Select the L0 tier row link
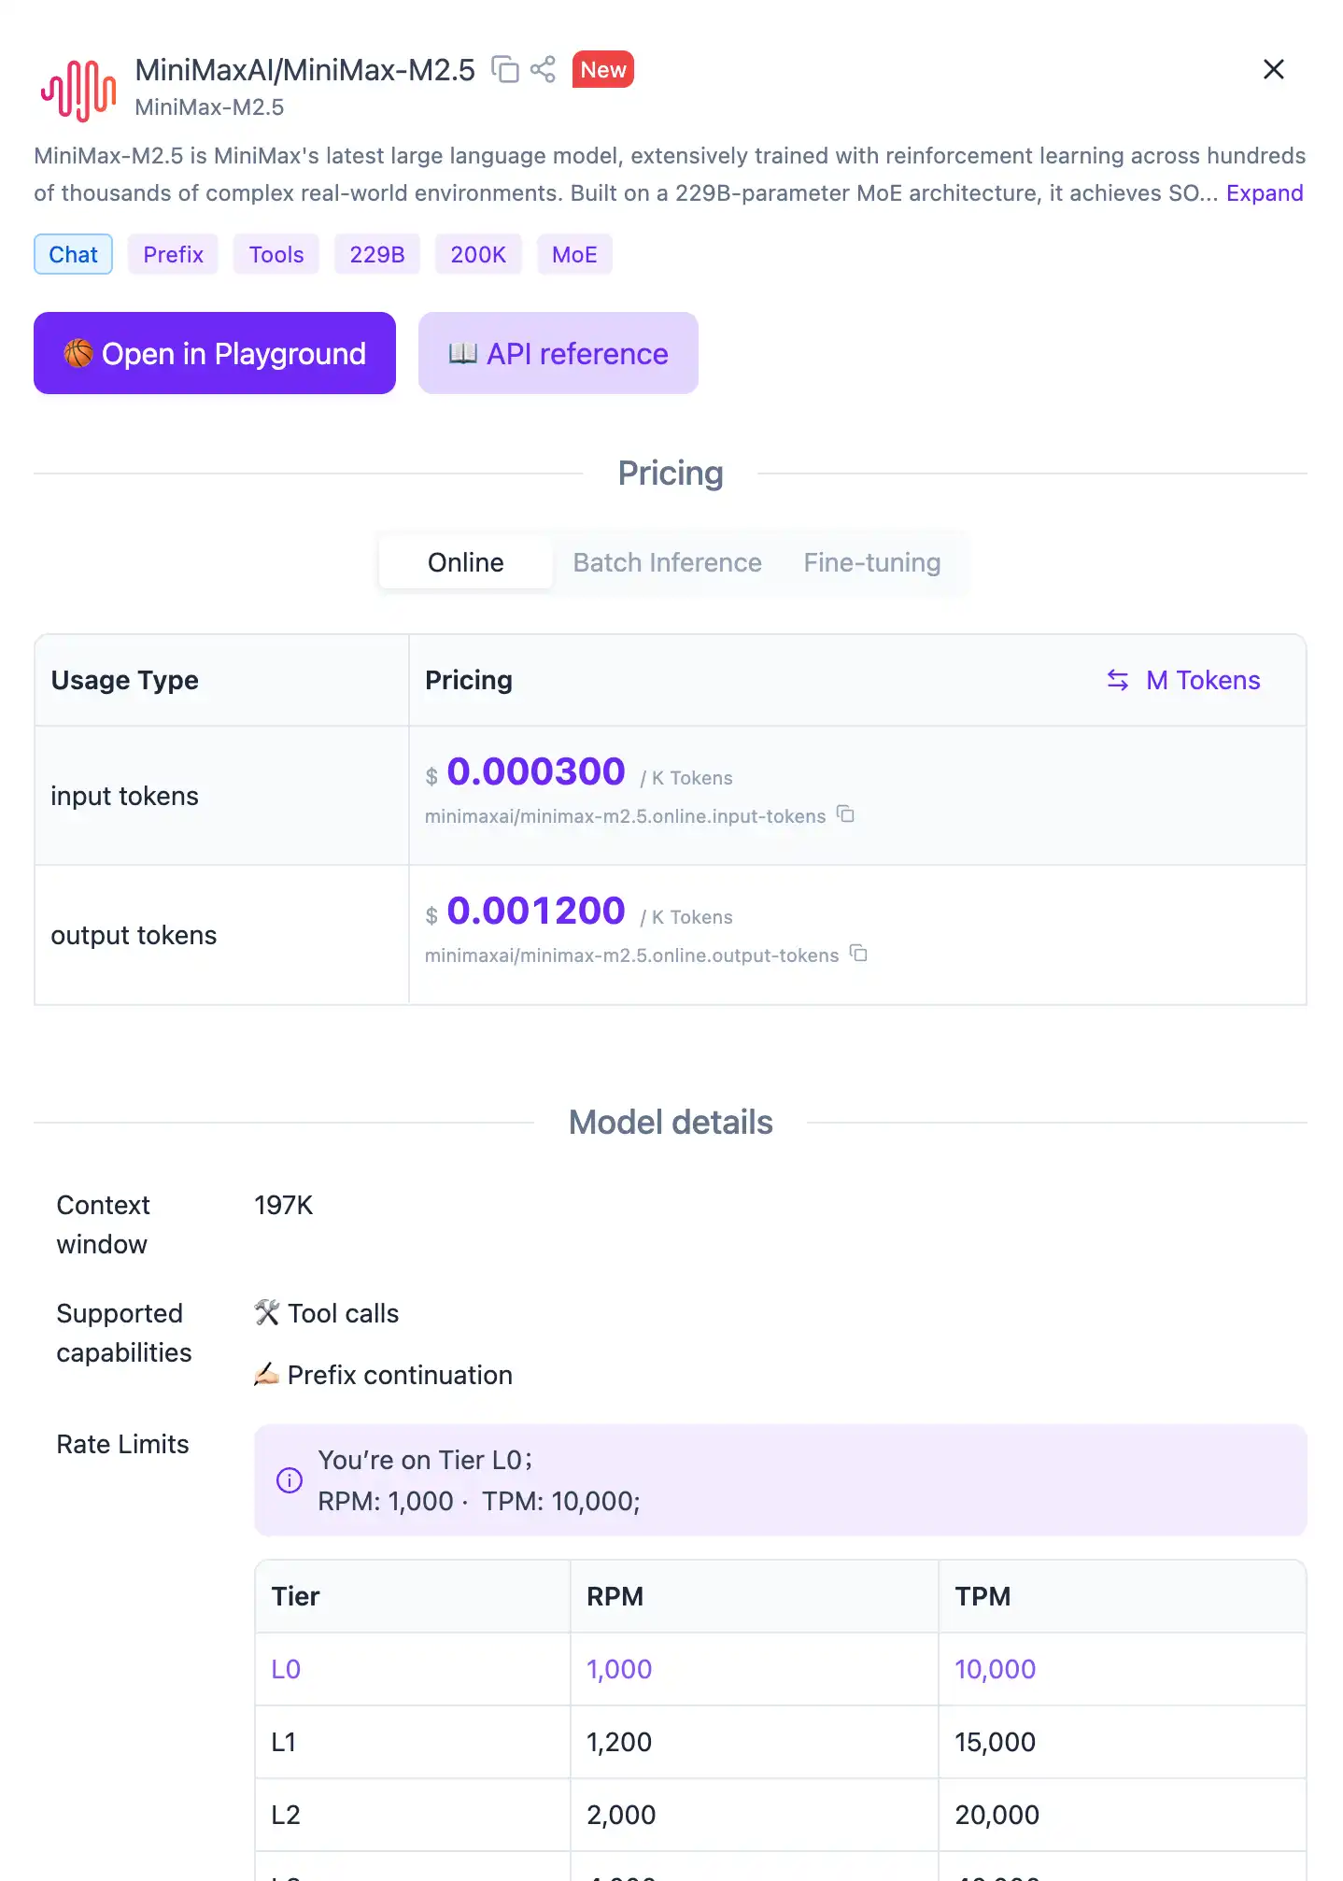 click(x=286, y=1669)
